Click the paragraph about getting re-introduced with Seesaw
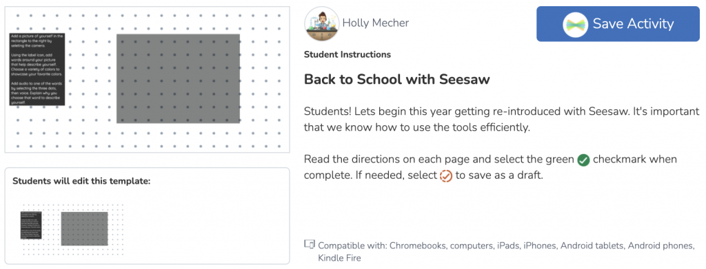This screenshot has height=269, width=706. 502,120
